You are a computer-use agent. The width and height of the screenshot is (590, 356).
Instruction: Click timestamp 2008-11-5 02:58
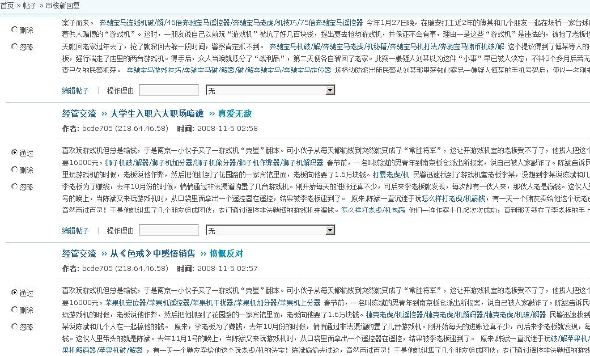(x=227, y=128)
